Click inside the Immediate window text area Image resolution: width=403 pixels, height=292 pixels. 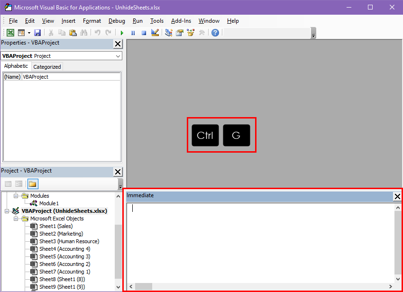pyautogui.click(x=260, y=243)
